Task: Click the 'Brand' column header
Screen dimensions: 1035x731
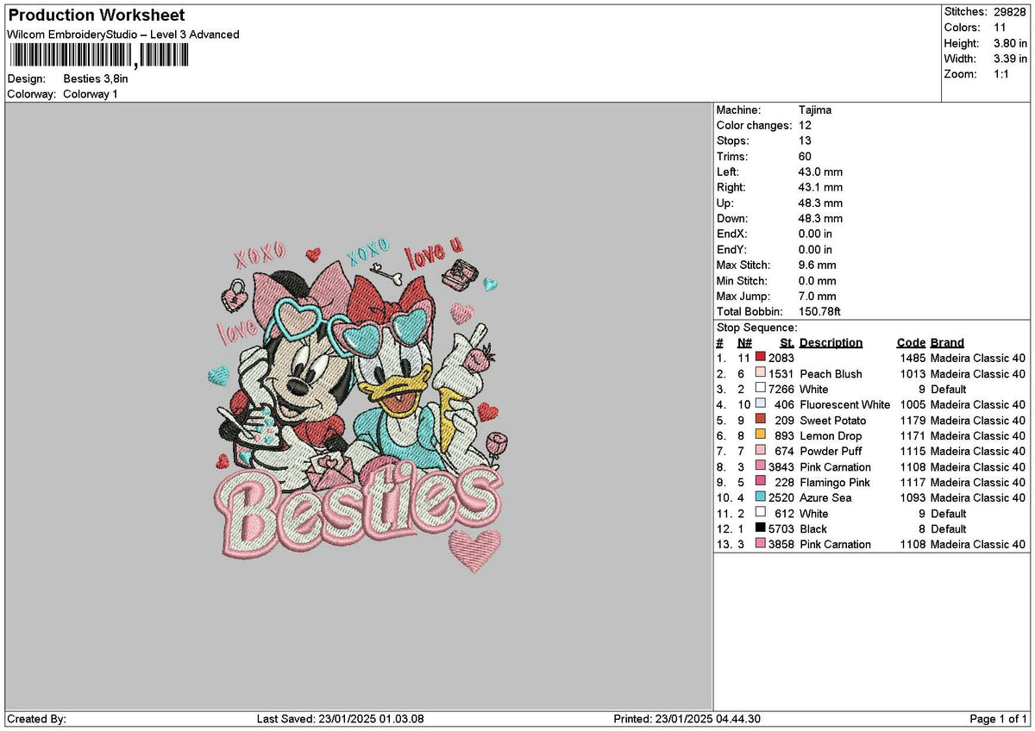Action: click(947, 342)
